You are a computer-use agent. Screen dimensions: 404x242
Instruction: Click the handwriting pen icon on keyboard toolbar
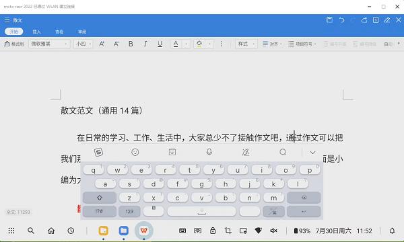[246, 152]
